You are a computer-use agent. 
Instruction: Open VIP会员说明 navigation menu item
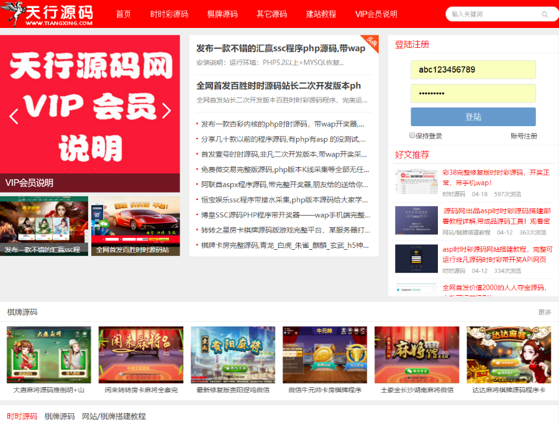[376, 14]
